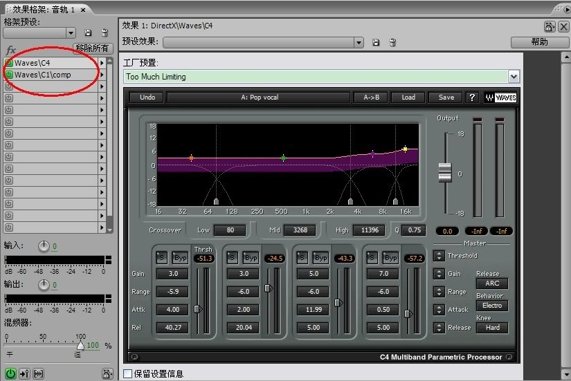Adjust the Master Range stepper arrows
Screen dimensions: 571x381
(x=439, y=292)
